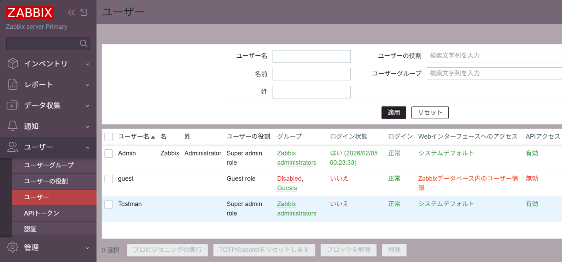Click the 通知 bell icon

pos(13,126)
